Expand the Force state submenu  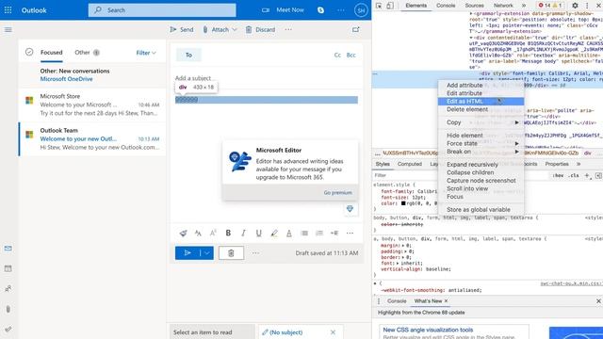point(481,143)
